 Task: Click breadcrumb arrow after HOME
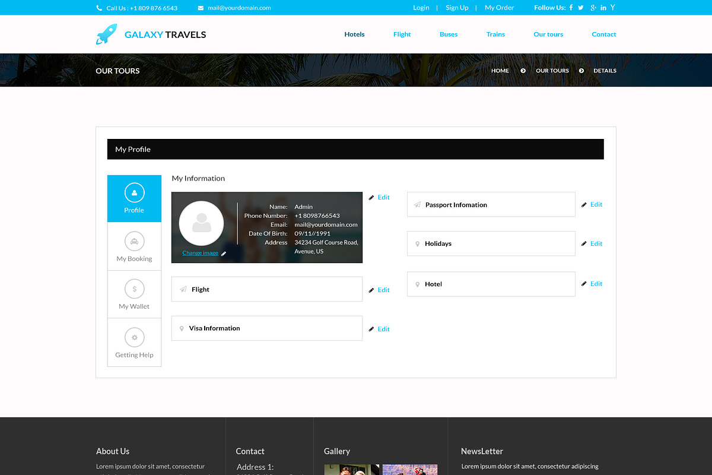point(523,71)
